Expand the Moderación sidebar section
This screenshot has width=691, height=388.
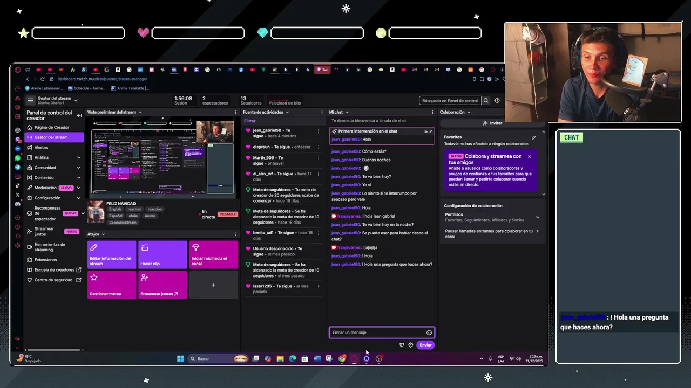[x=79, y=188]
